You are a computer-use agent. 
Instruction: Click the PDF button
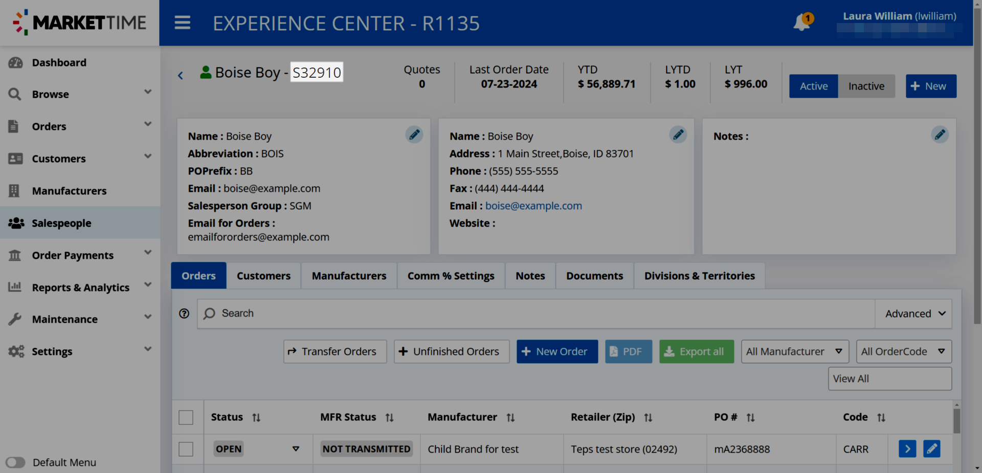point(629,351)
